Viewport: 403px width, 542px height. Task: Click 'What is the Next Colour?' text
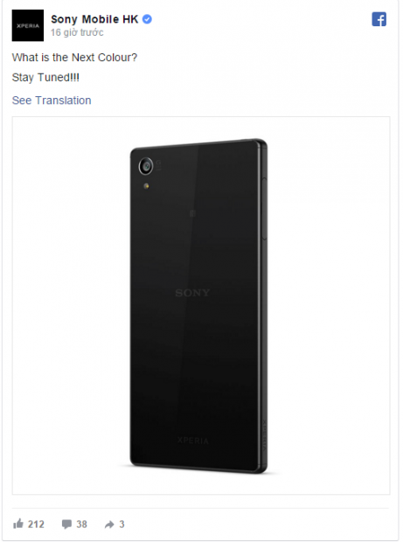coord(74,58)
